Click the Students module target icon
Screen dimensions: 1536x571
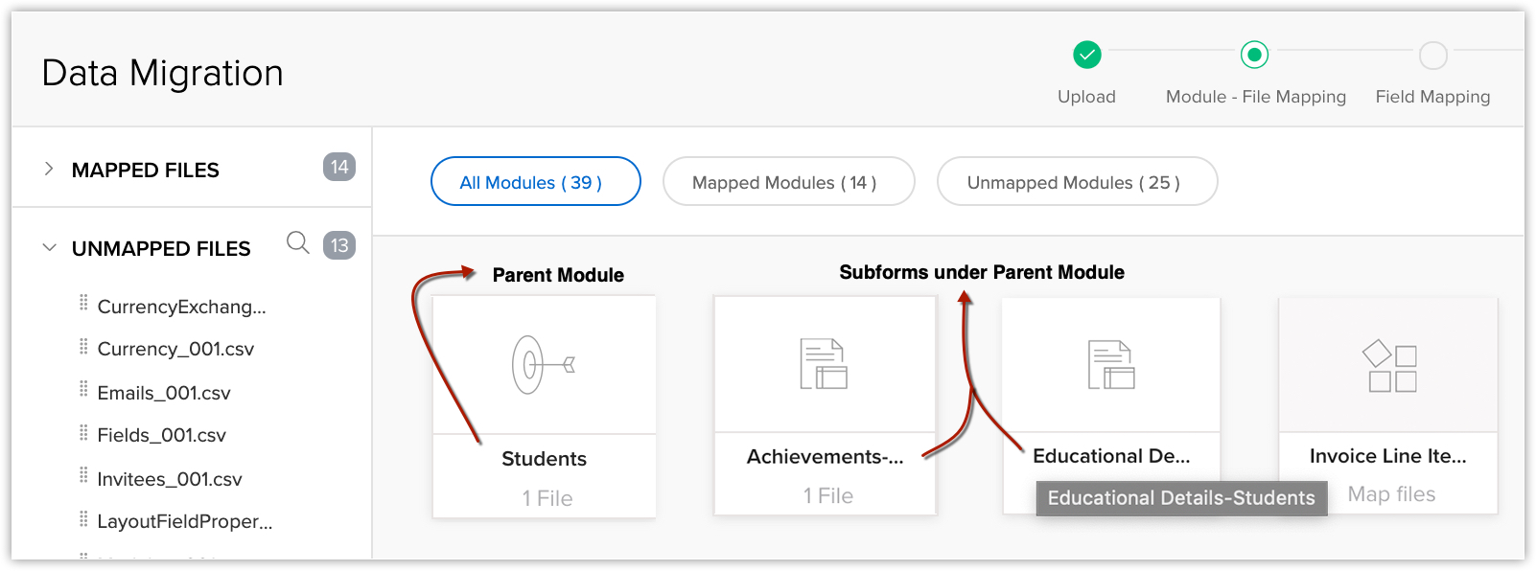click(543, 365)
